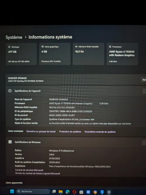Click the 'Installé le' label

tap(19, 158)
